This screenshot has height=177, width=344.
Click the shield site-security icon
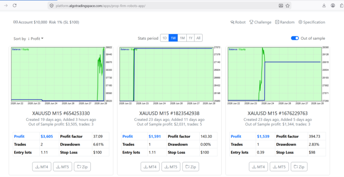(52, 6)
